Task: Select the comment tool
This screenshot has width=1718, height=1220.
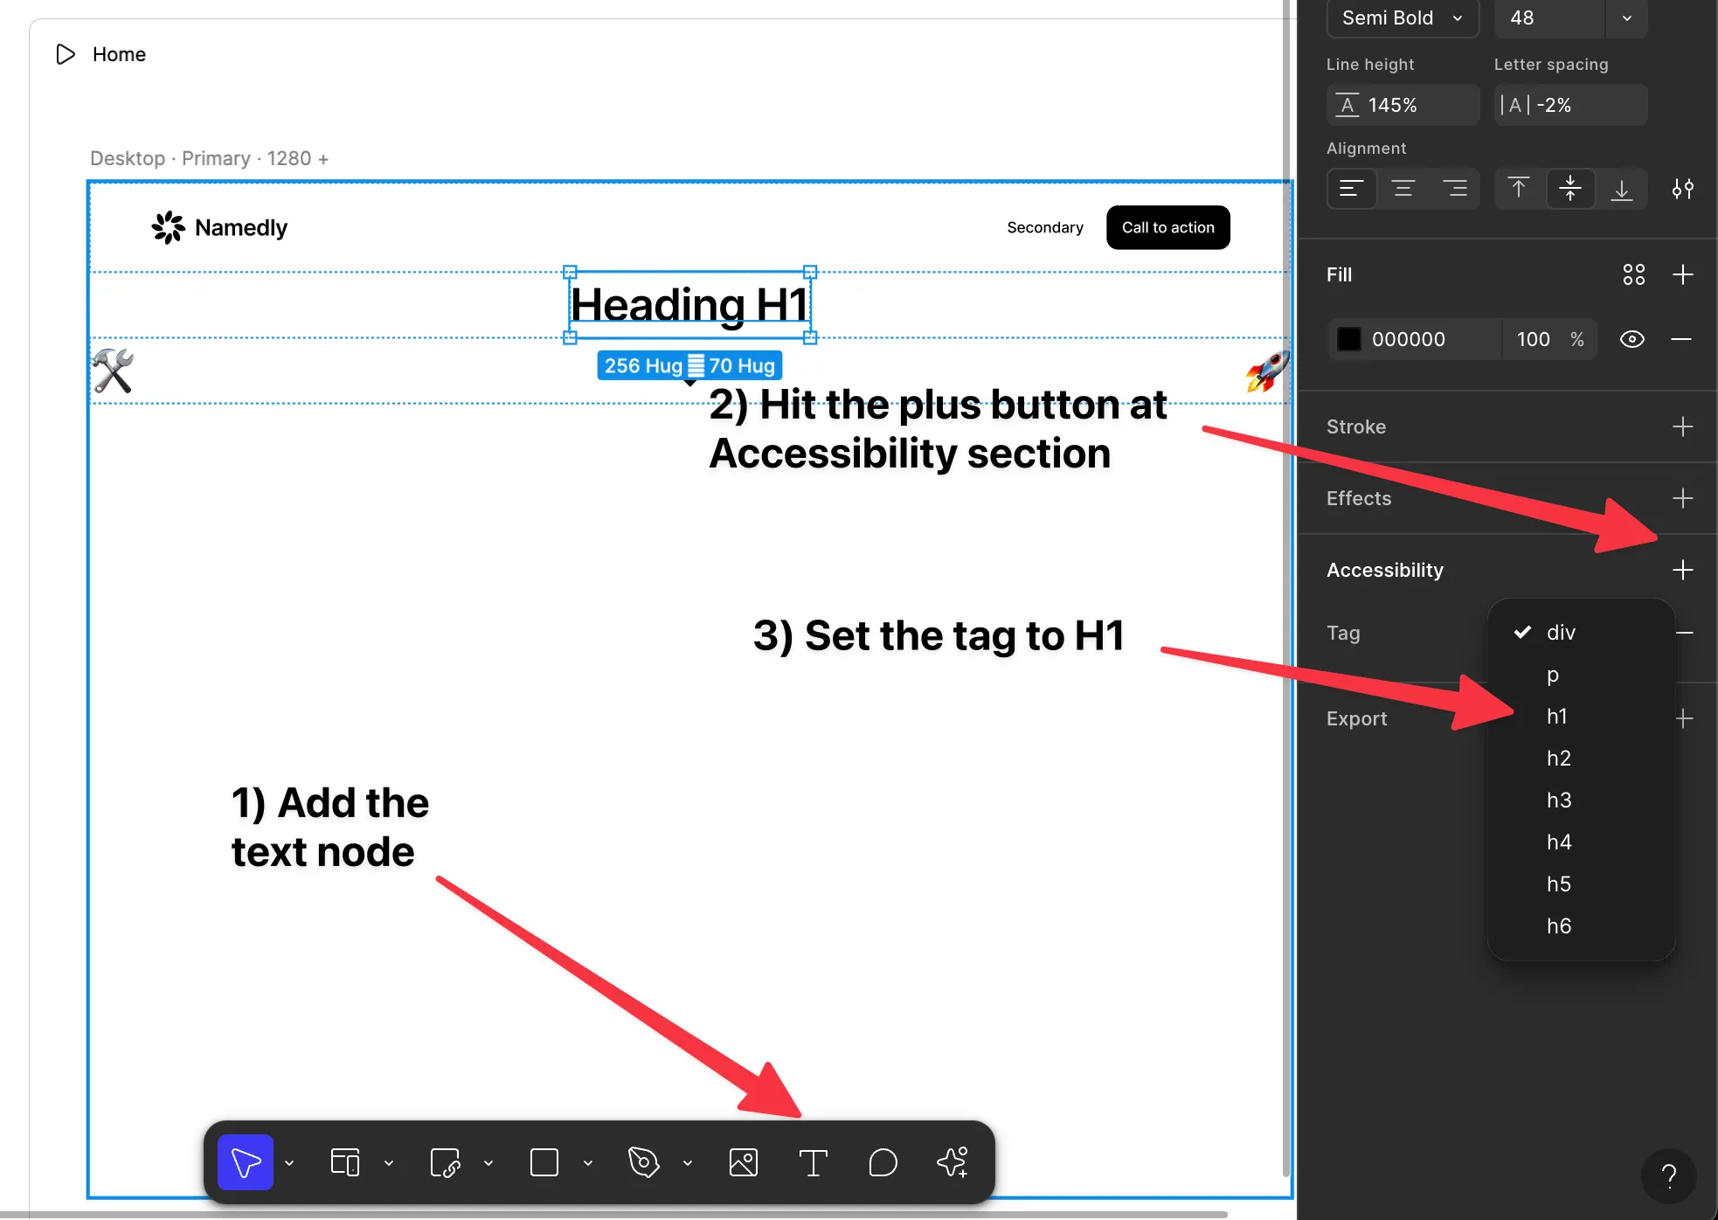Action: coord(883,1162)
